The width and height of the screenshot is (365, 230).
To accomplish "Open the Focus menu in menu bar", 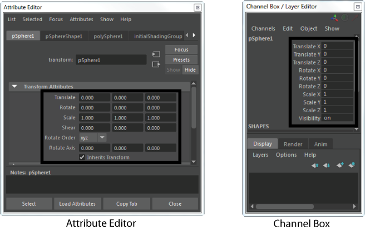I will point(56,19).
